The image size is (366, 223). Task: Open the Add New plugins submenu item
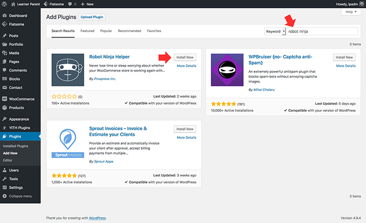click(10, 153)
